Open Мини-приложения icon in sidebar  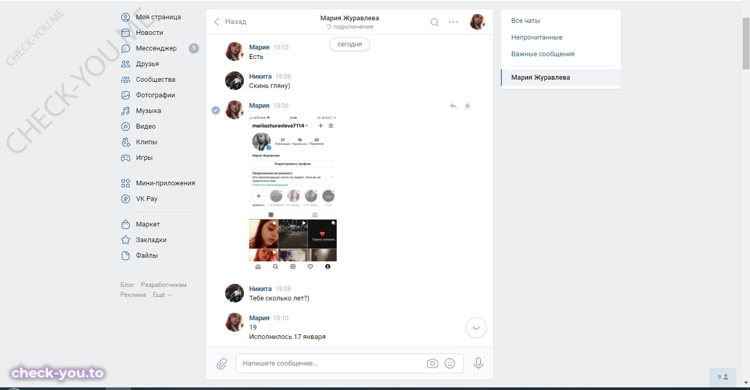point(126,183)
